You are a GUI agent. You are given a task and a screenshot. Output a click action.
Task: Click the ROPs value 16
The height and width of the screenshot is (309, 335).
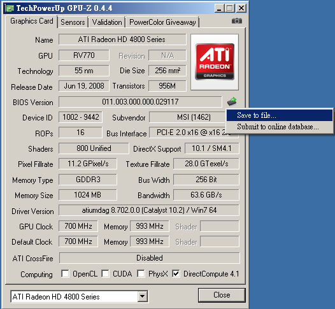[x=80, y=133]
